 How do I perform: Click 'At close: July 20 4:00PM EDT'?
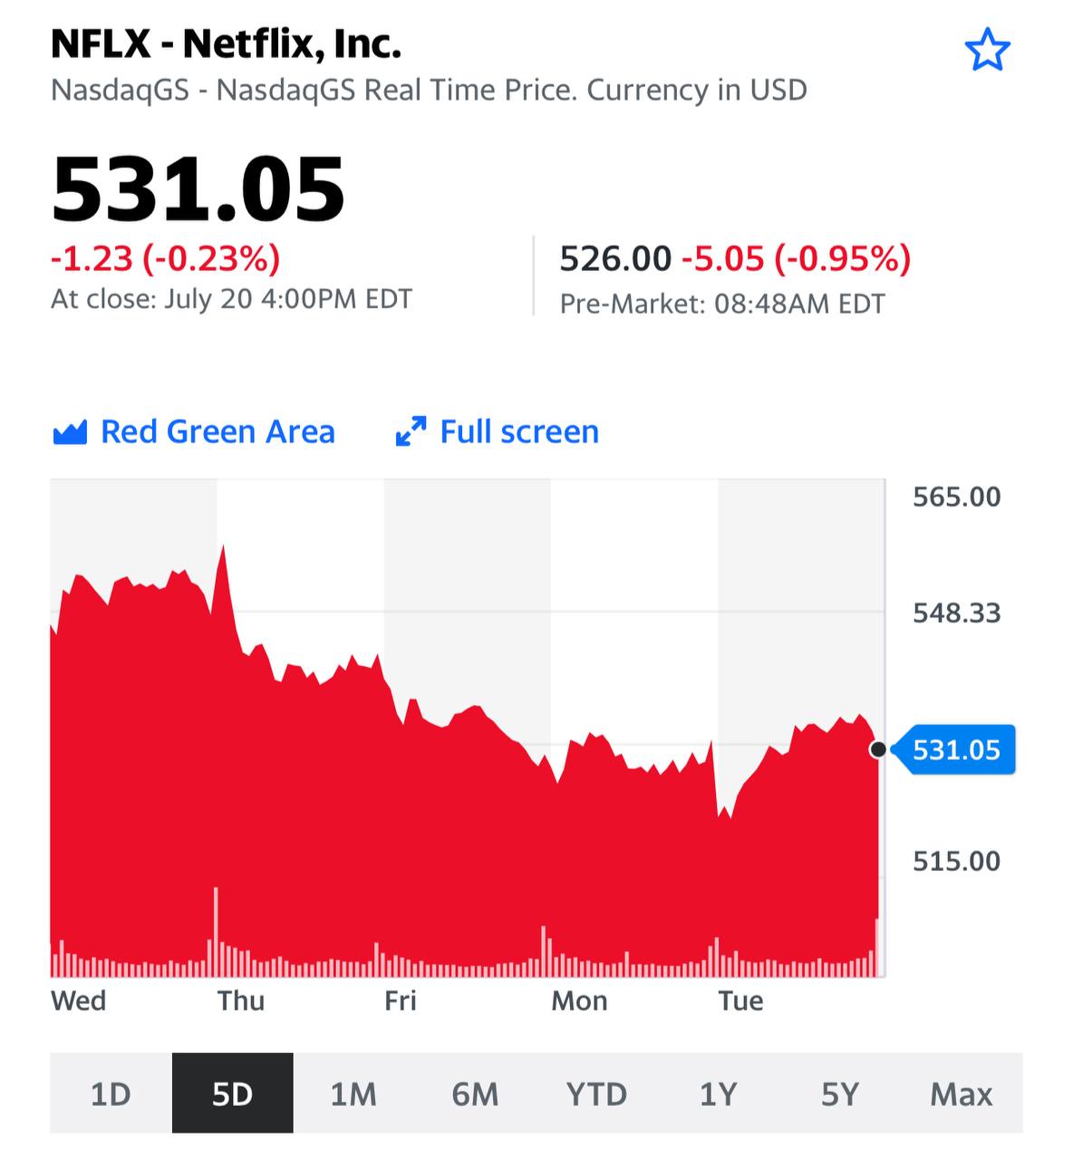[231, 298]
